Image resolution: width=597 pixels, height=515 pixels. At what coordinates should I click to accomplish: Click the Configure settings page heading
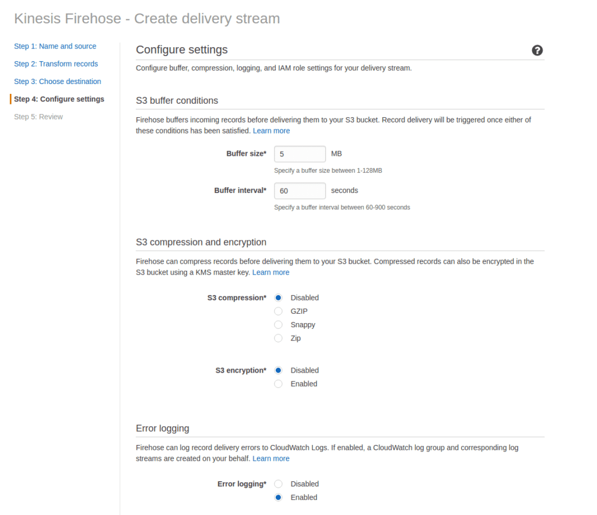click(x=181, y=50)
